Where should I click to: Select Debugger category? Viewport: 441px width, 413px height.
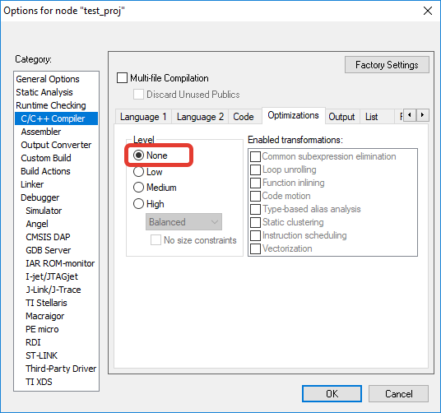[x=40, y=197]
